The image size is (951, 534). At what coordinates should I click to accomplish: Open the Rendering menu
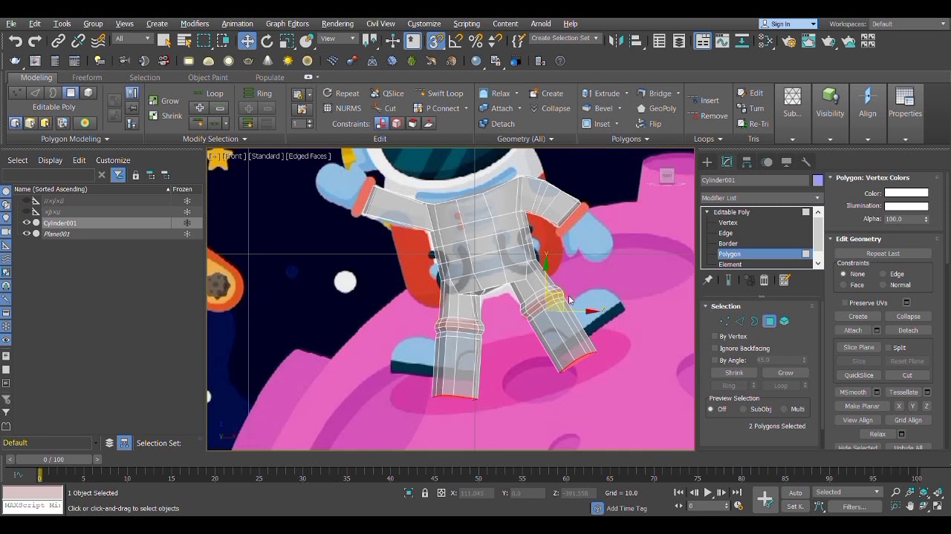[337, 24]
